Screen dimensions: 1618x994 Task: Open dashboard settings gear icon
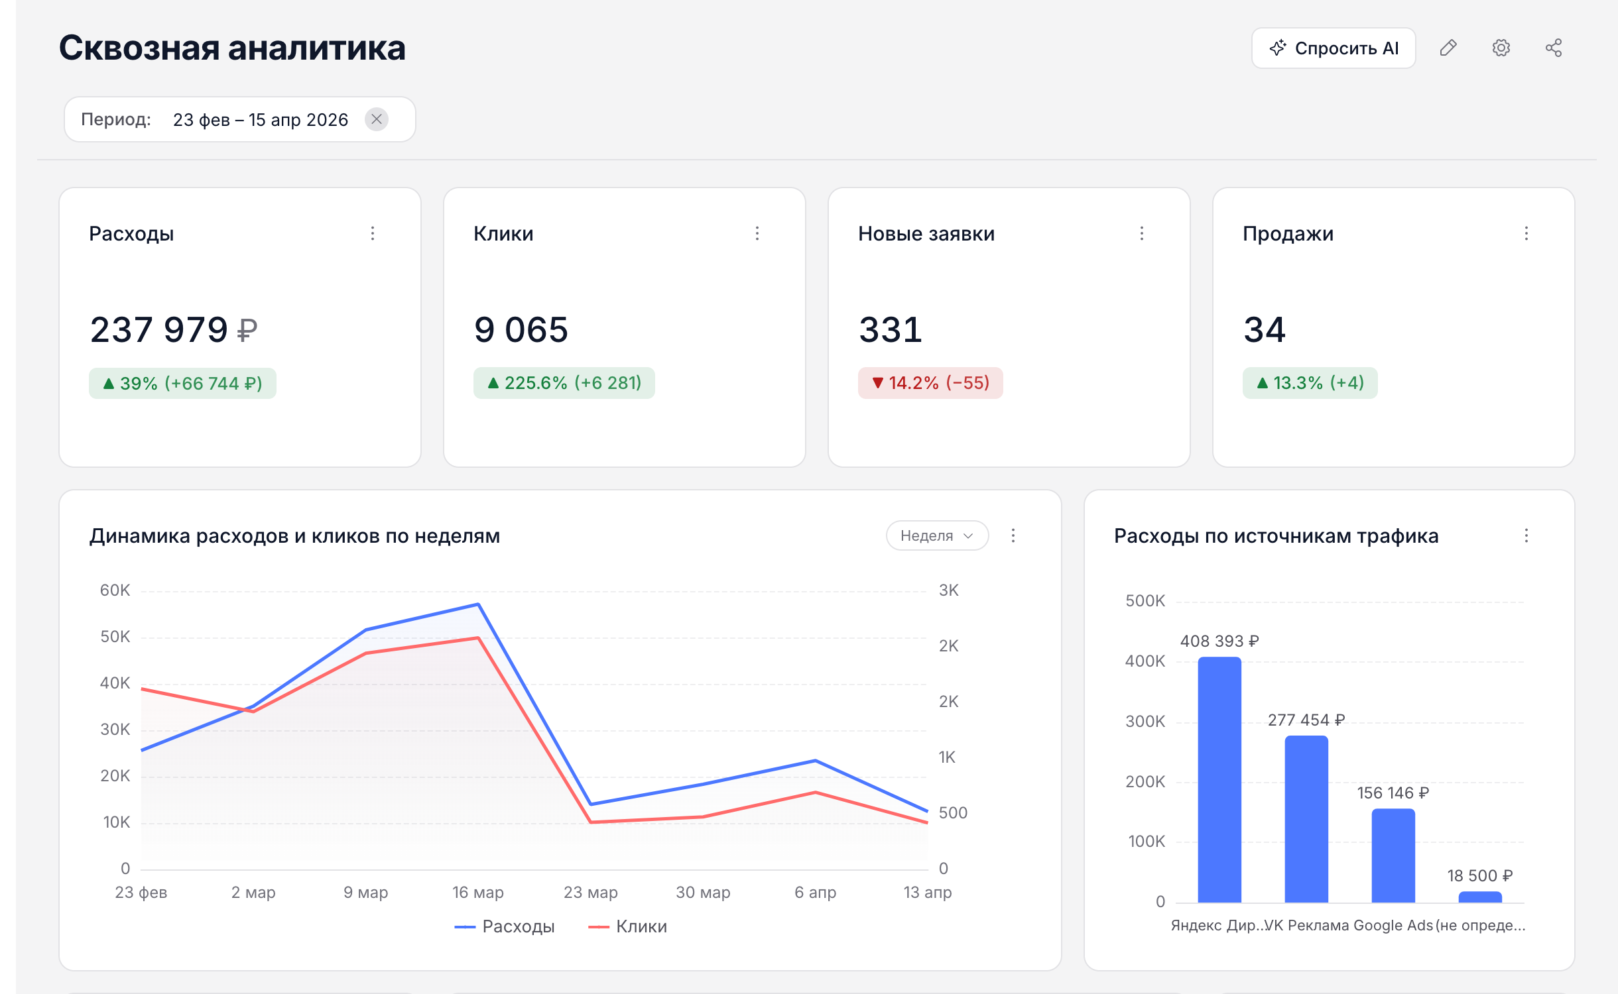click(x=1501, y=48)
